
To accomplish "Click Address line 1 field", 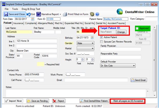I will (37, 41).
